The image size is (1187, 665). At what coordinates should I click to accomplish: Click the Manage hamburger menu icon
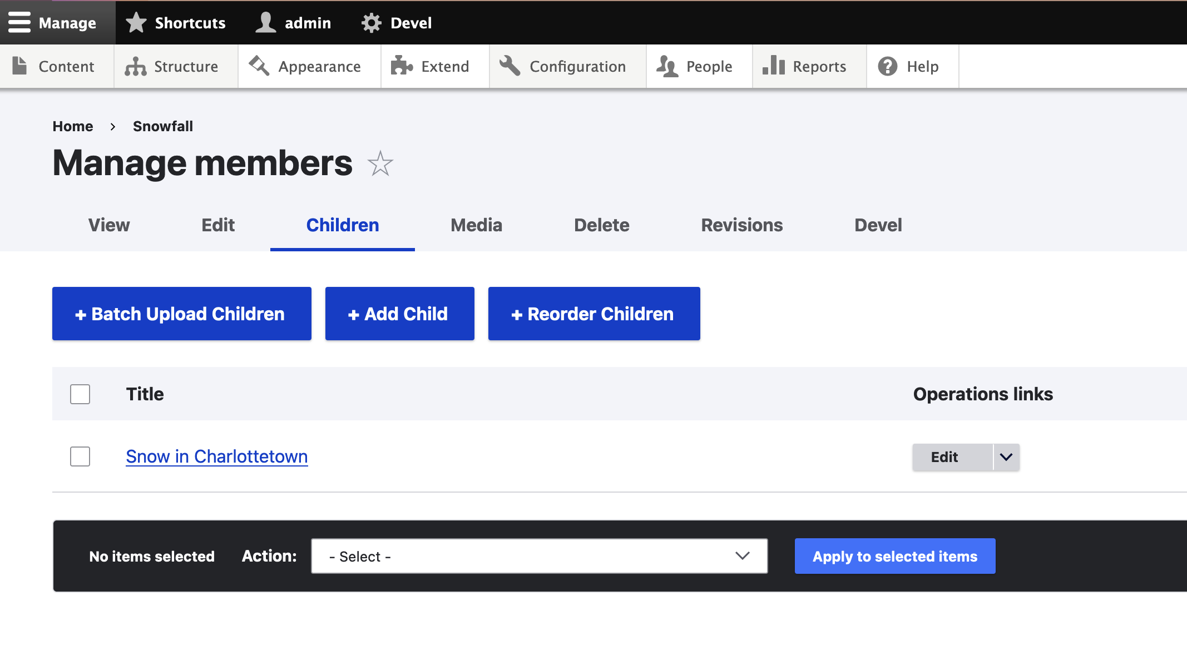pyautogui.click(x=19, y=22)
